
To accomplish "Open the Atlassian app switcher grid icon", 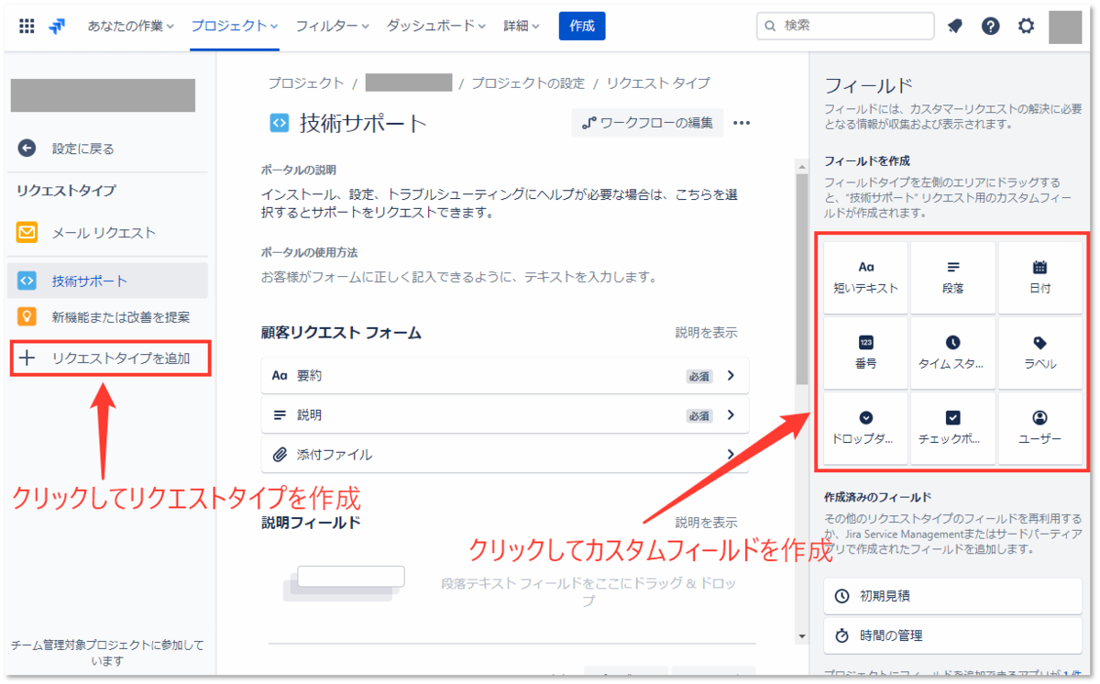I will coord(26,26).
